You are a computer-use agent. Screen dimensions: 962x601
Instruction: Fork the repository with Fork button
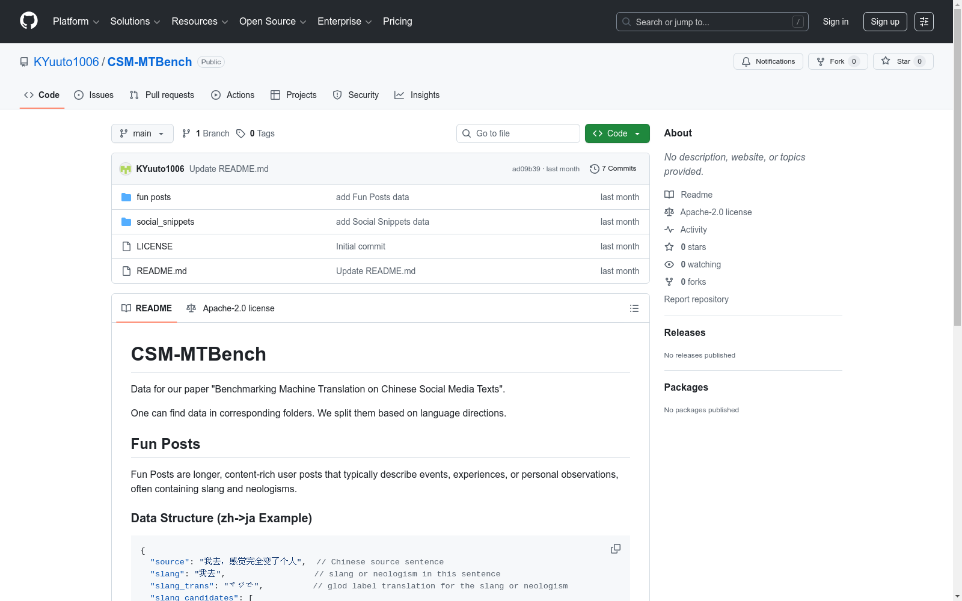click(838, 61)
